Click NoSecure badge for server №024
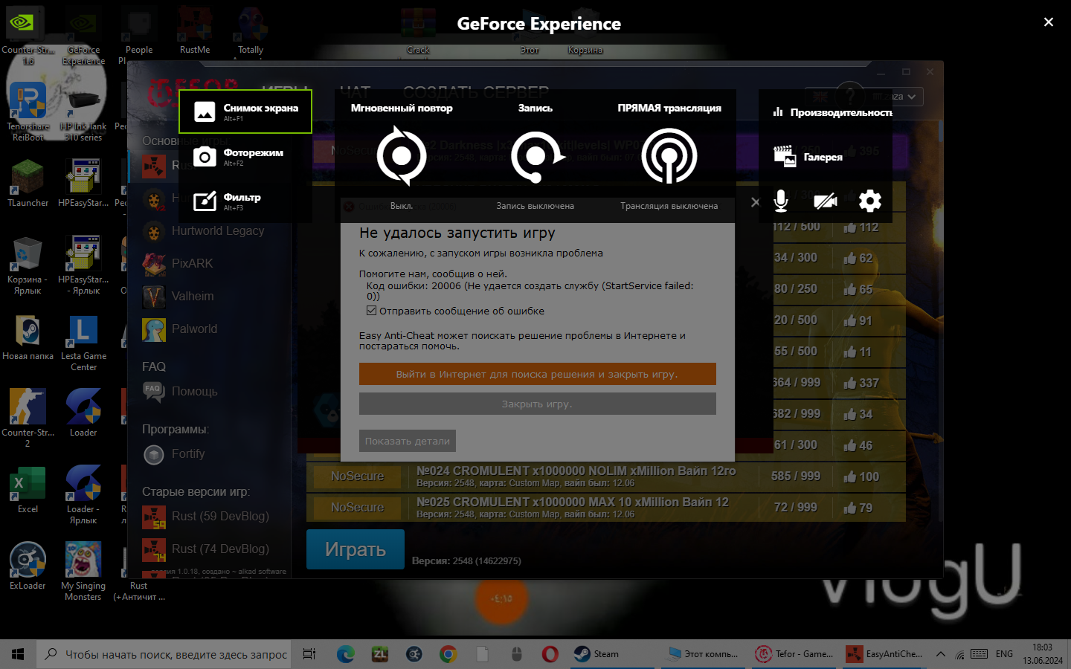1071x669 pixels. tap(358, 476)
